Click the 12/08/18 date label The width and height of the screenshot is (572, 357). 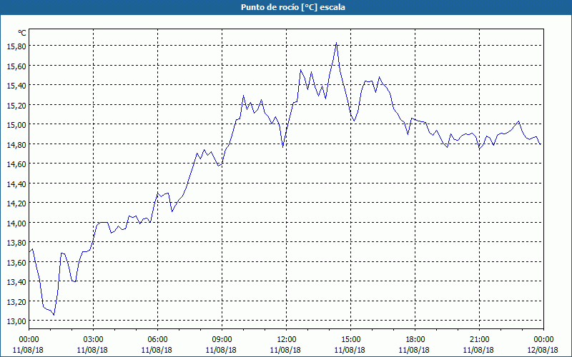point(543,350)
